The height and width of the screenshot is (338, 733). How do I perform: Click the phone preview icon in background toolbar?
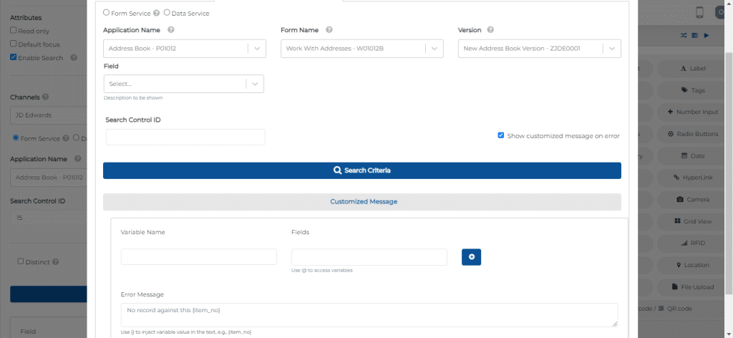pos(699,13)
